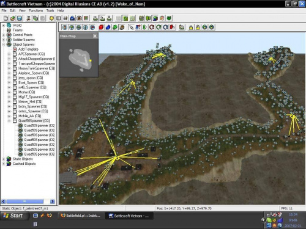
Task: Open the File menu
Action: (4, 10)
